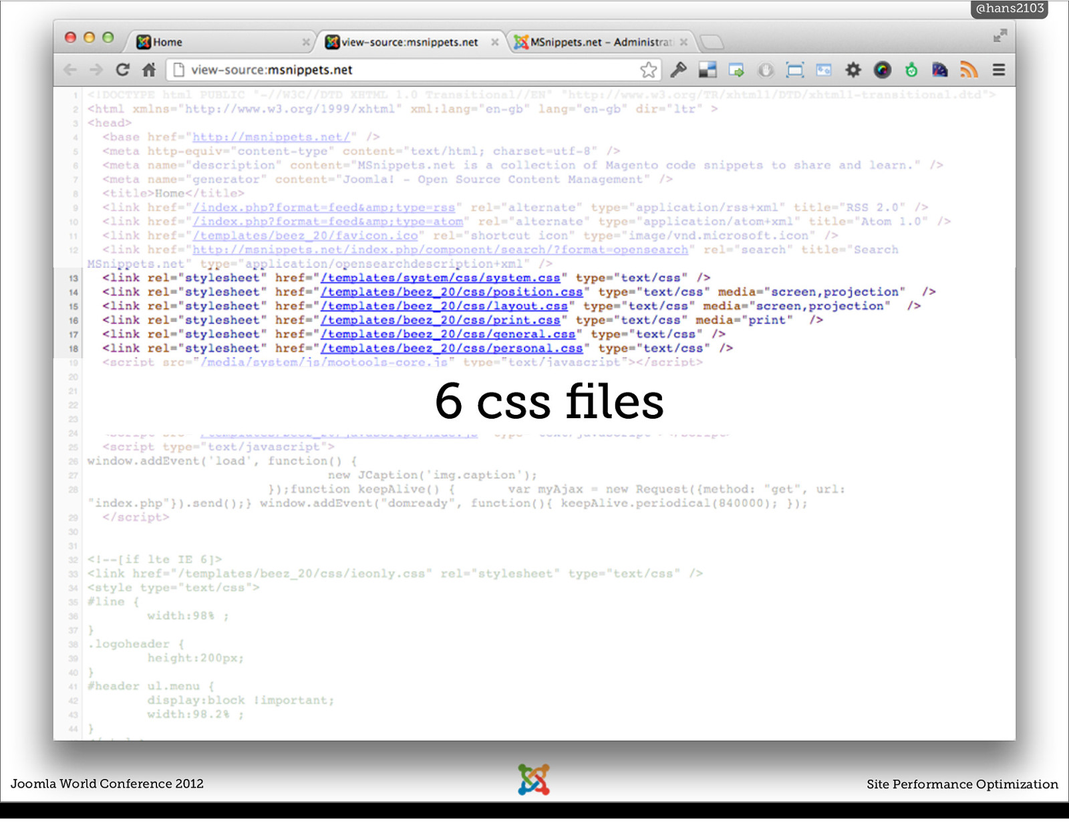Viewport: 1069px width, 823px height.
Task: Click the 'width:98% ;' source line
Action: (188, 616)
